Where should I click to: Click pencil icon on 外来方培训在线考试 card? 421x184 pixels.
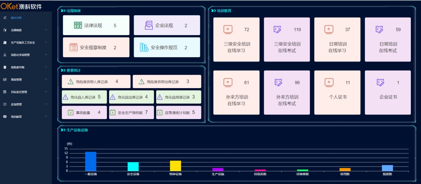coord(278,83)
